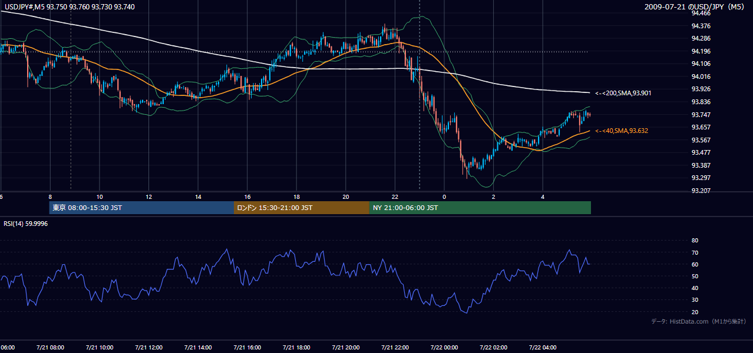Click the hour 18 label under the chart

pyautogui.click(x=296, y=197)
